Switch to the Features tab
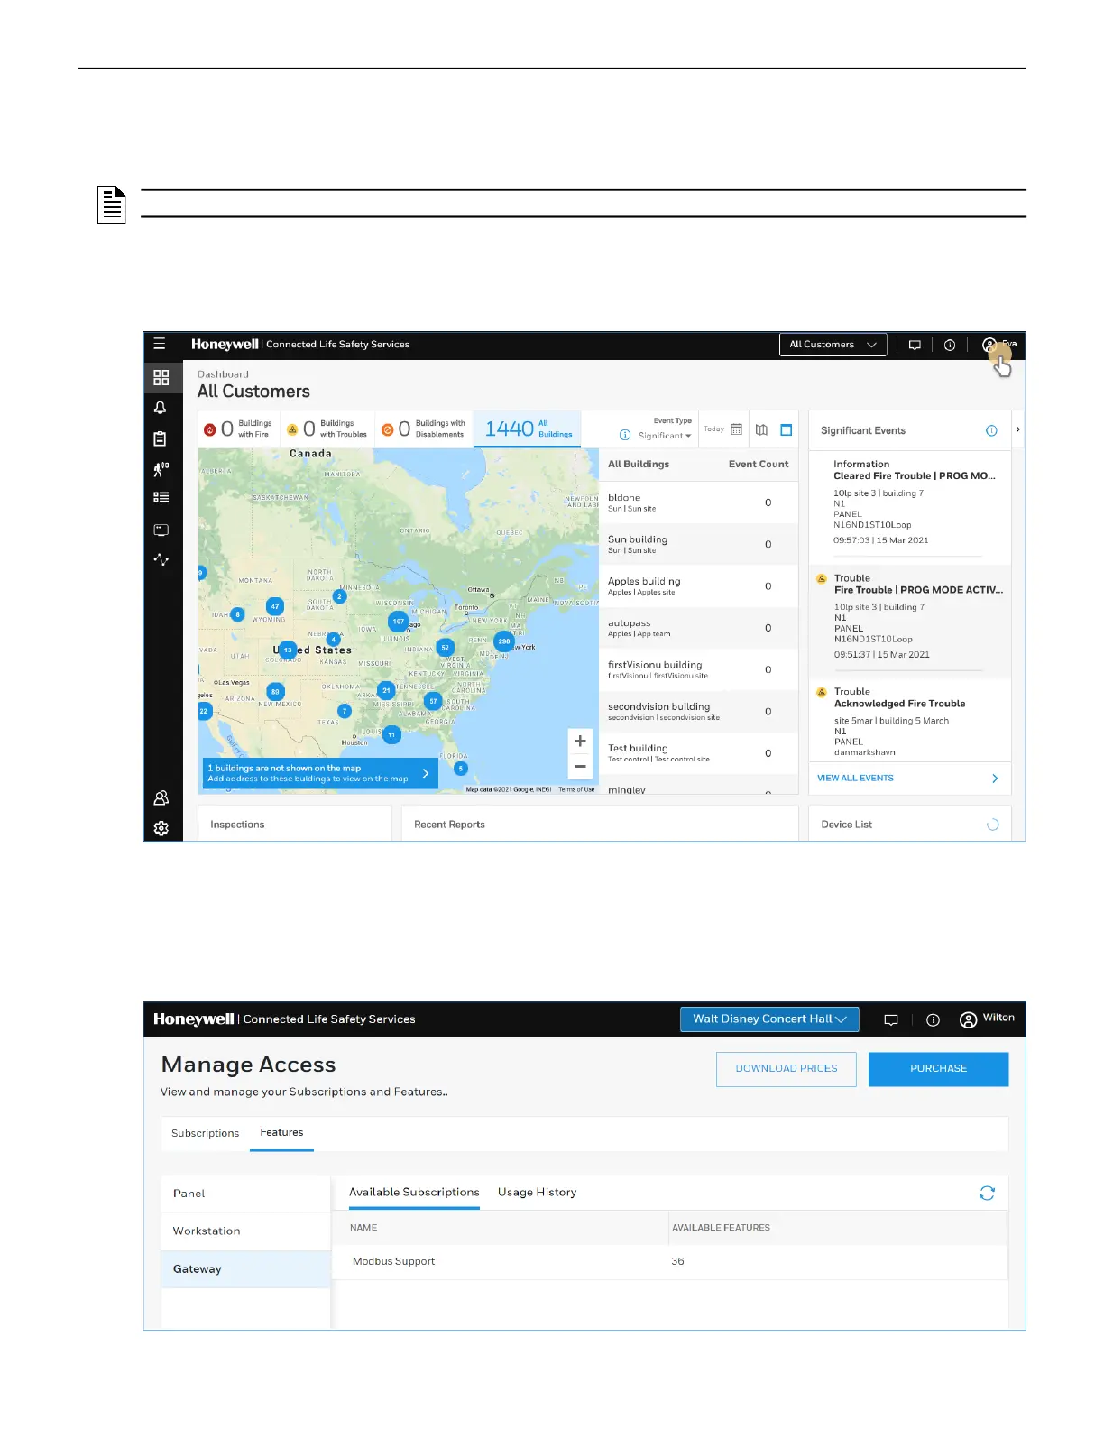Screen dimensions: 1104x1429 281,1132
